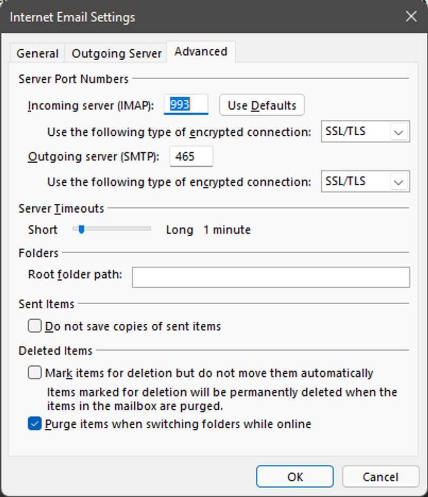
Task: Click the Root folder path label
Action: click(x=75, y=275)
